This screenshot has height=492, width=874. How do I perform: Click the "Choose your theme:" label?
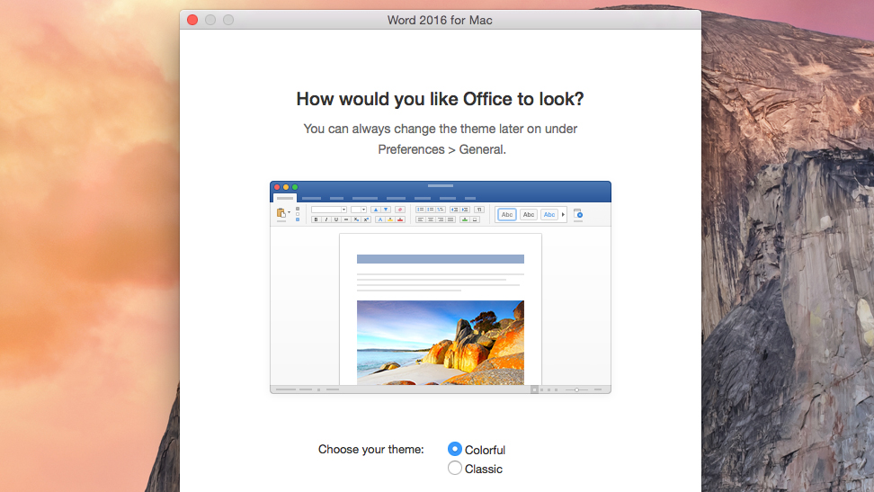tap(370, 449)
